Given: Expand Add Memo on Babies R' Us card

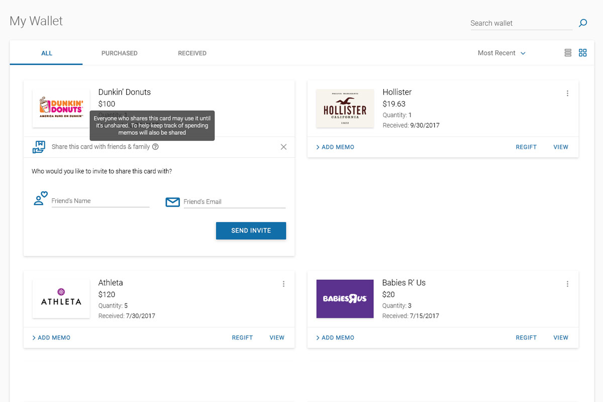Looking at the screenshot, I should tap(335, 338).
